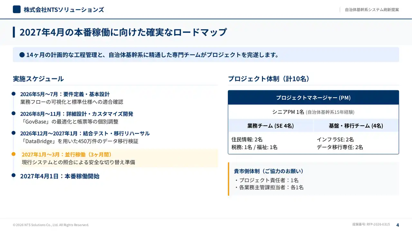Image resolution: width=412 pixels, height=231 pixels.
Task: Click the プロジェクトマネージャー (PM) header bar
Action: tap(313, 98)
